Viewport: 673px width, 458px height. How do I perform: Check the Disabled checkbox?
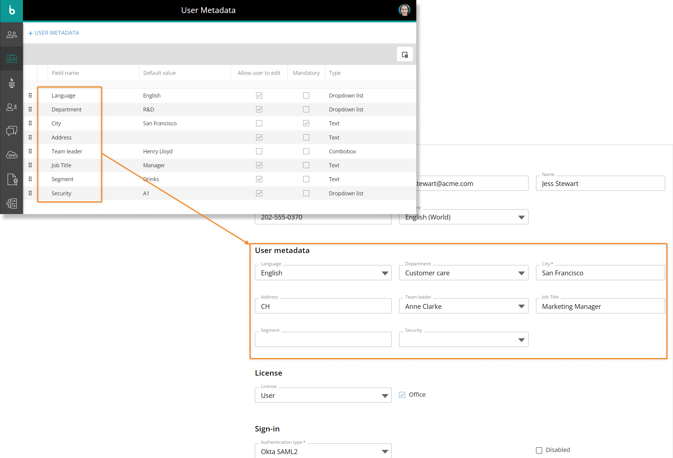[539, 450]
